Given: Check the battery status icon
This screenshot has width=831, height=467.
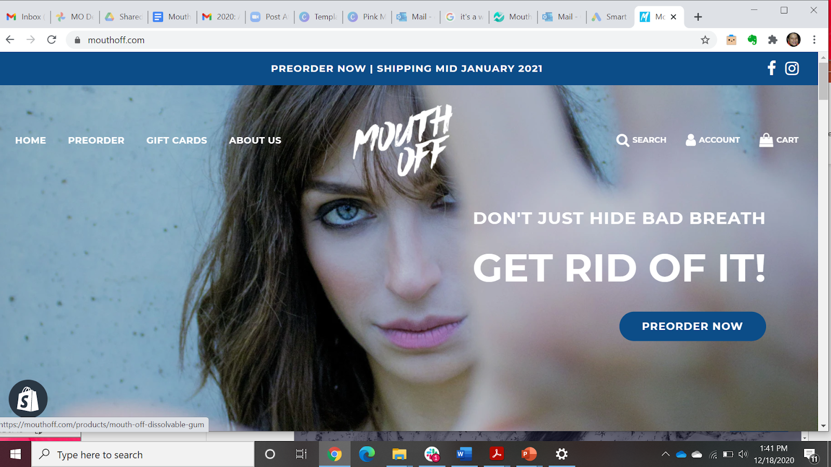Looking at the screenshot, I should click(x=728, y=455).
